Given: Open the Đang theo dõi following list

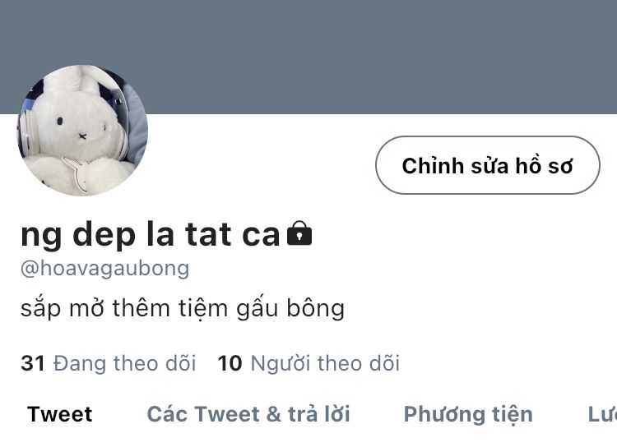Looking at the screenshot, I should tap(124, 363).
